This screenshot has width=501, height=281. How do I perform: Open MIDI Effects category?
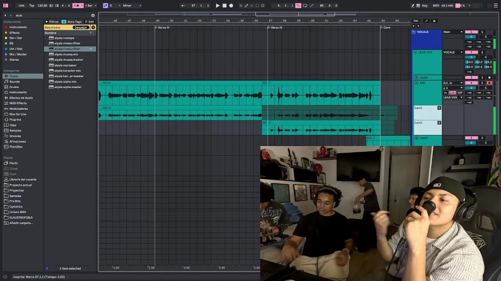(18, 103)
